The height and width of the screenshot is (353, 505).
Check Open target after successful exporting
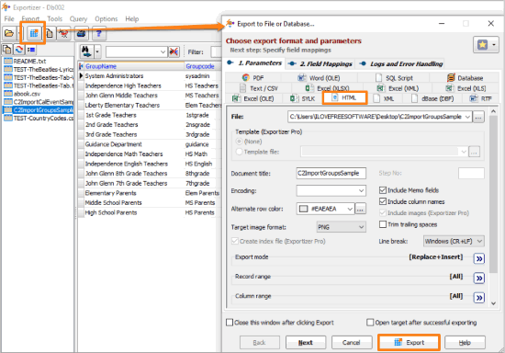point(370,323)
